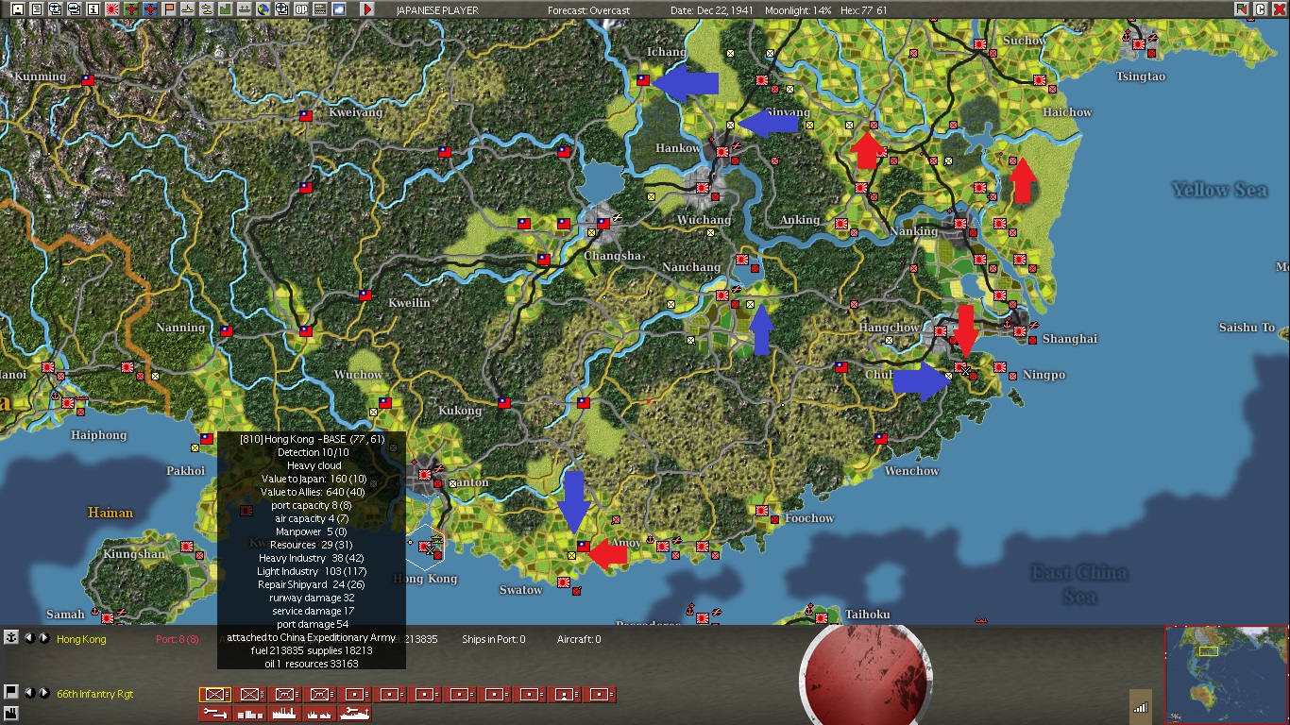Screen dimensions: 1290x725
Task: Click the signal bars icon near minimap
Action: click(x=1141, y=706)
